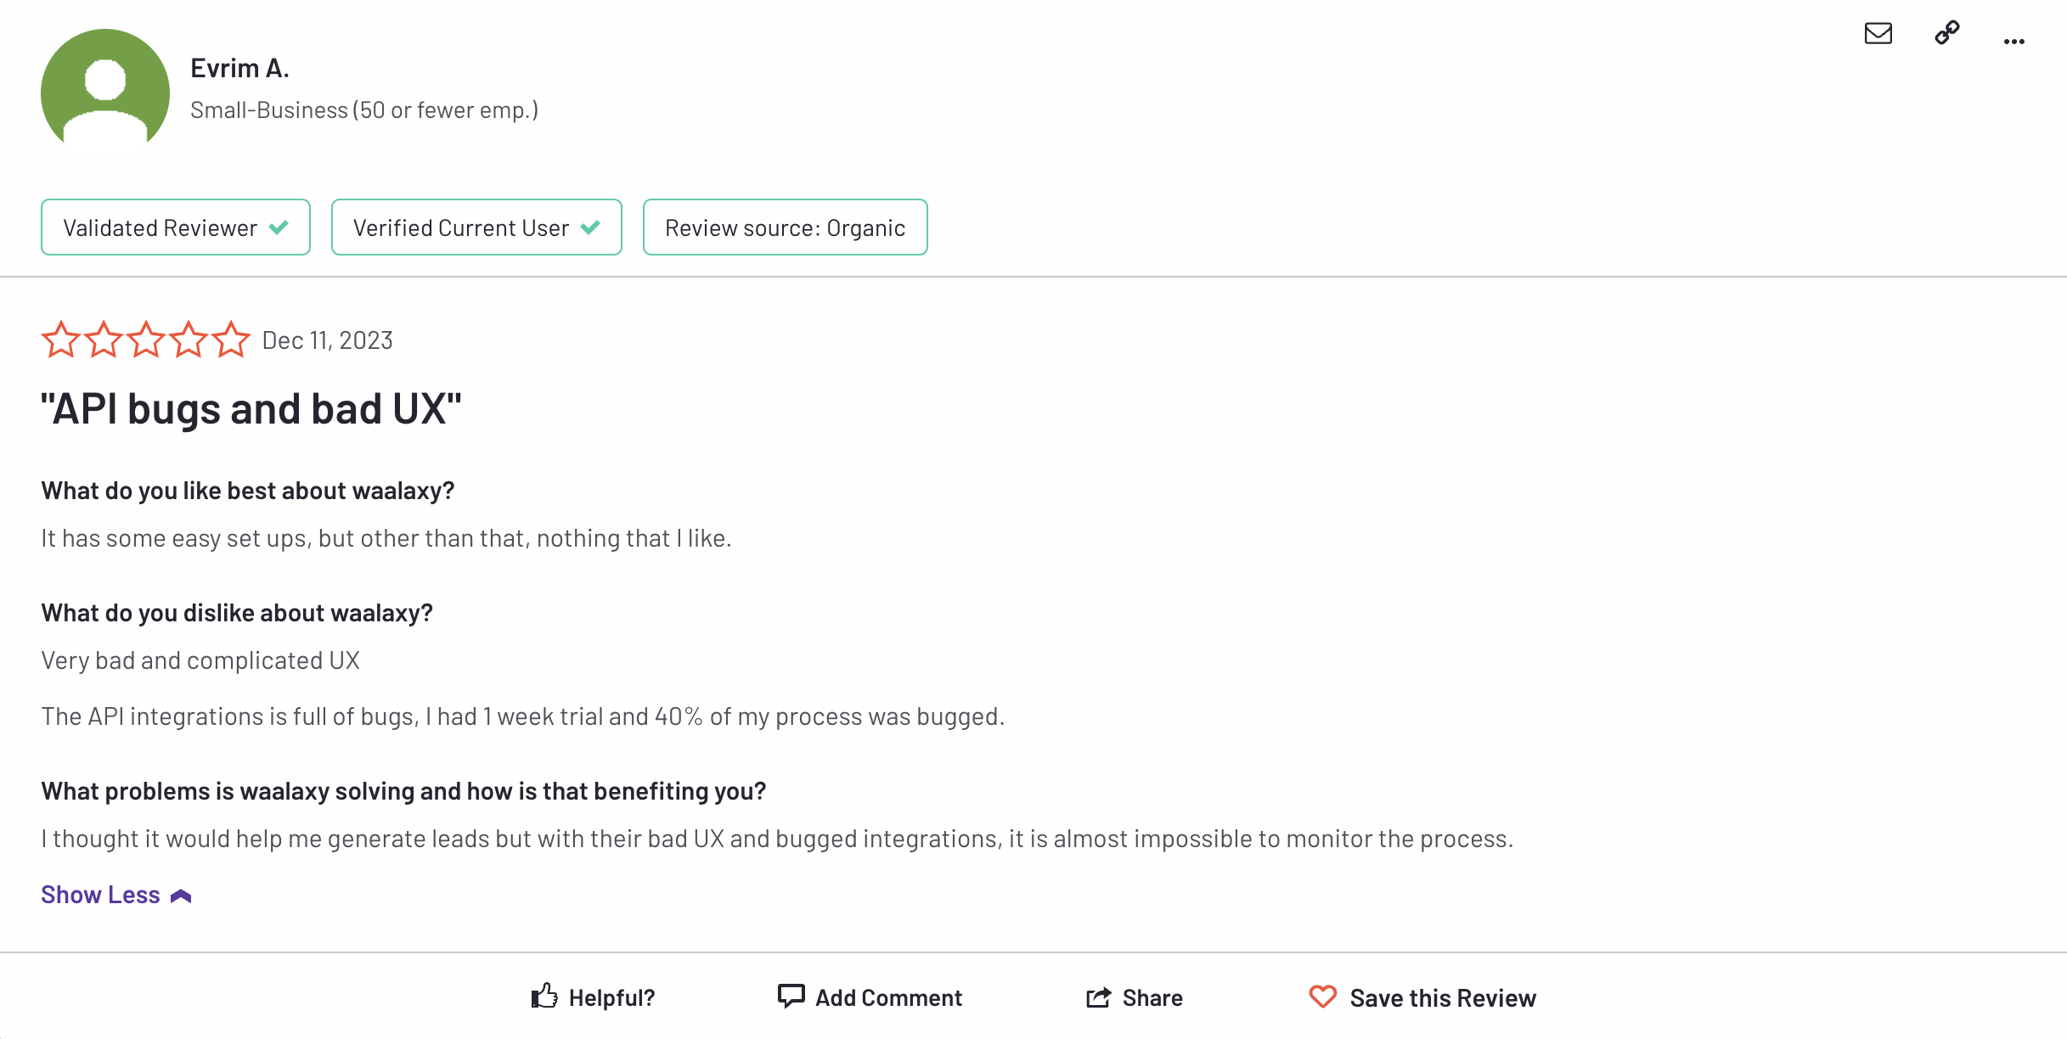This screenshot has width=2067, height=1039.
Task: Open the "API bugs and bad UX" title
Action: (x=251, y=409)
